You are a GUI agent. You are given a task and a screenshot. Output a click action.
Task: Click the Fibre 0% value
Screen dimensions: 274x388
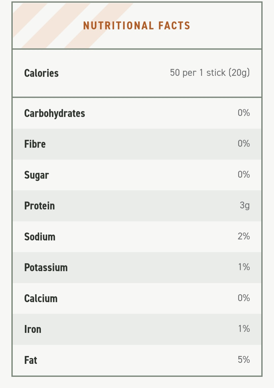pyautogui.click(x=244, y=143)
